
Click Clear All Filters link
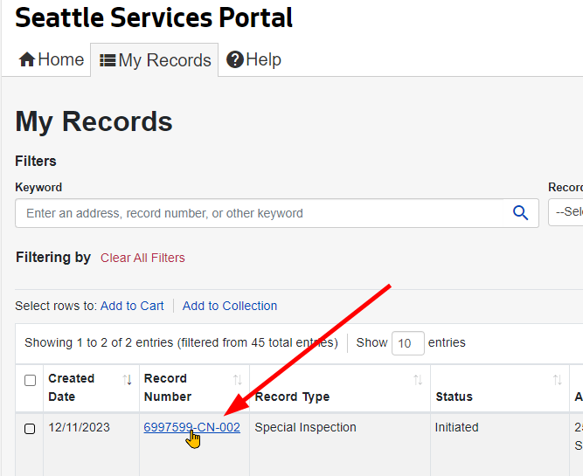[x=142, y=258]
